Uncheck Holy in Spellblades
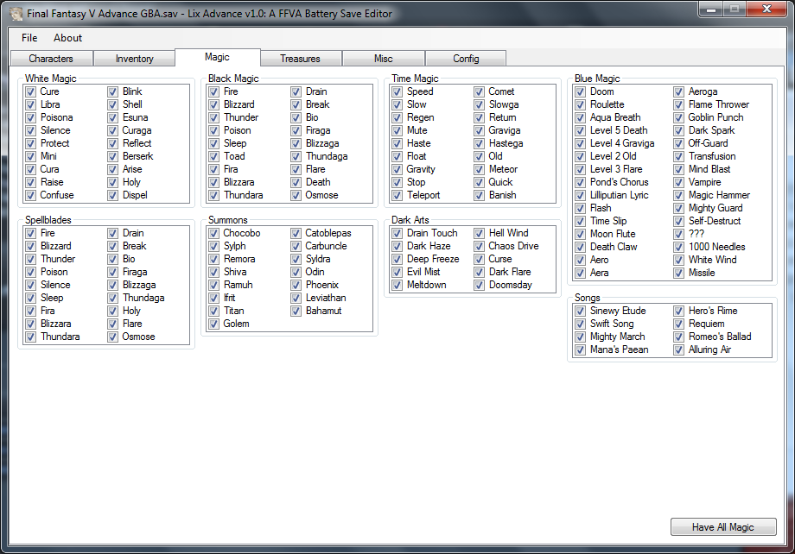This screenshot has height=554, width=795. coord(112,311)
